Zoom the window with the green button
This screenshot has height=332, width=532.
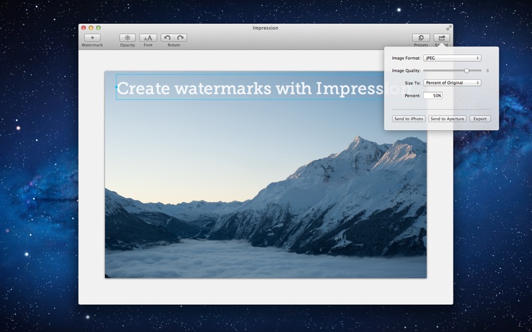point(98,28)
